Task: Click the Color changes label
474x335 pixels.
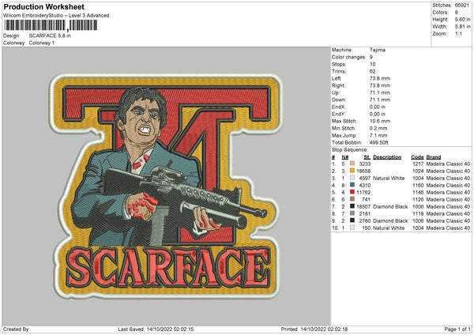Action: pos(349,57)
